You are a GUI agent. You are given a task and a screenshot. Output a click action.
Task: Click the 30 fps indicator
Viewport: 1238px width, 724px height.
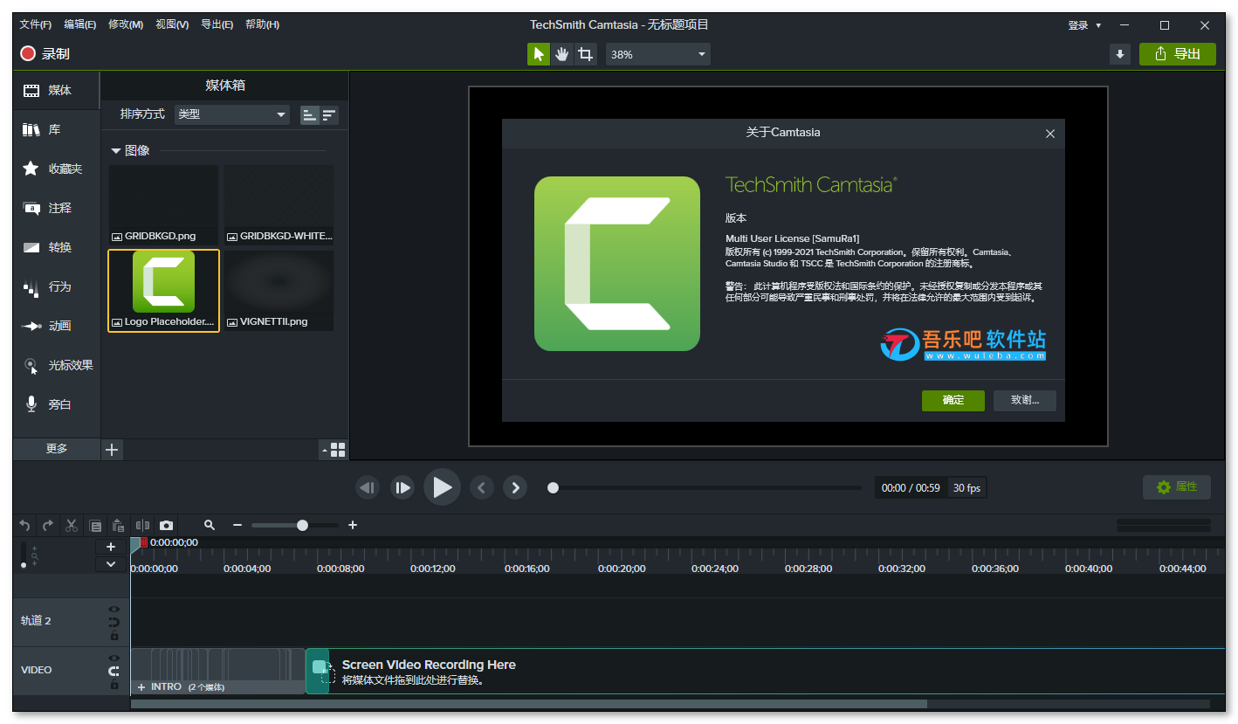966,488
